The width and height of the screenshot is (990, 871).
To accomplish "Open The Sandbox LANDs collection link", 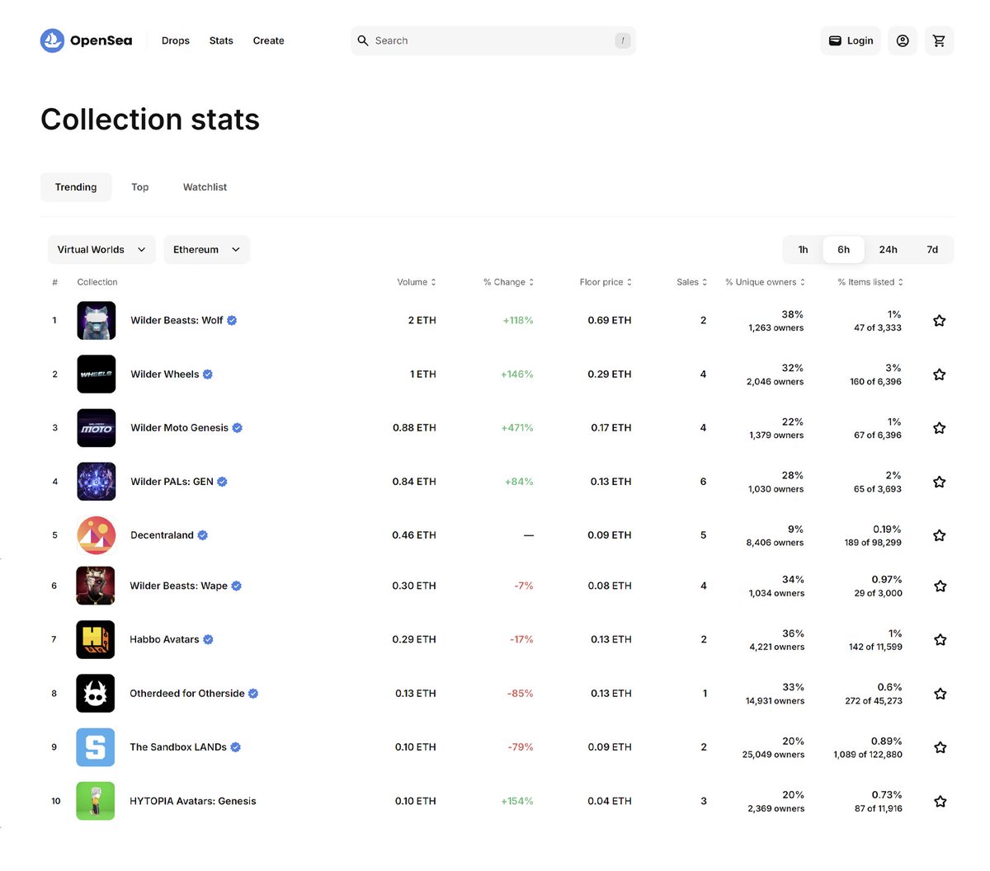I will [178, 747].
